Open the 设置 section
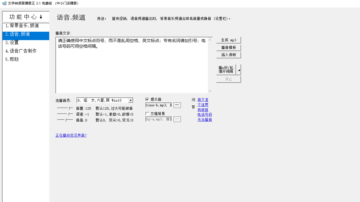The image size is (360, 202). point(12,42)
